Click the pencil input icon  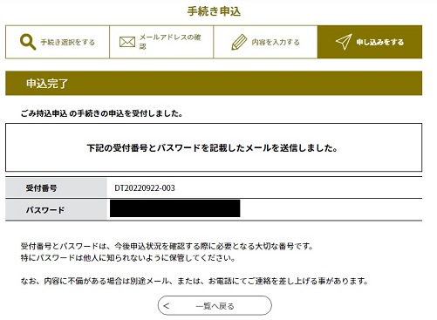[x=239, y=42]
